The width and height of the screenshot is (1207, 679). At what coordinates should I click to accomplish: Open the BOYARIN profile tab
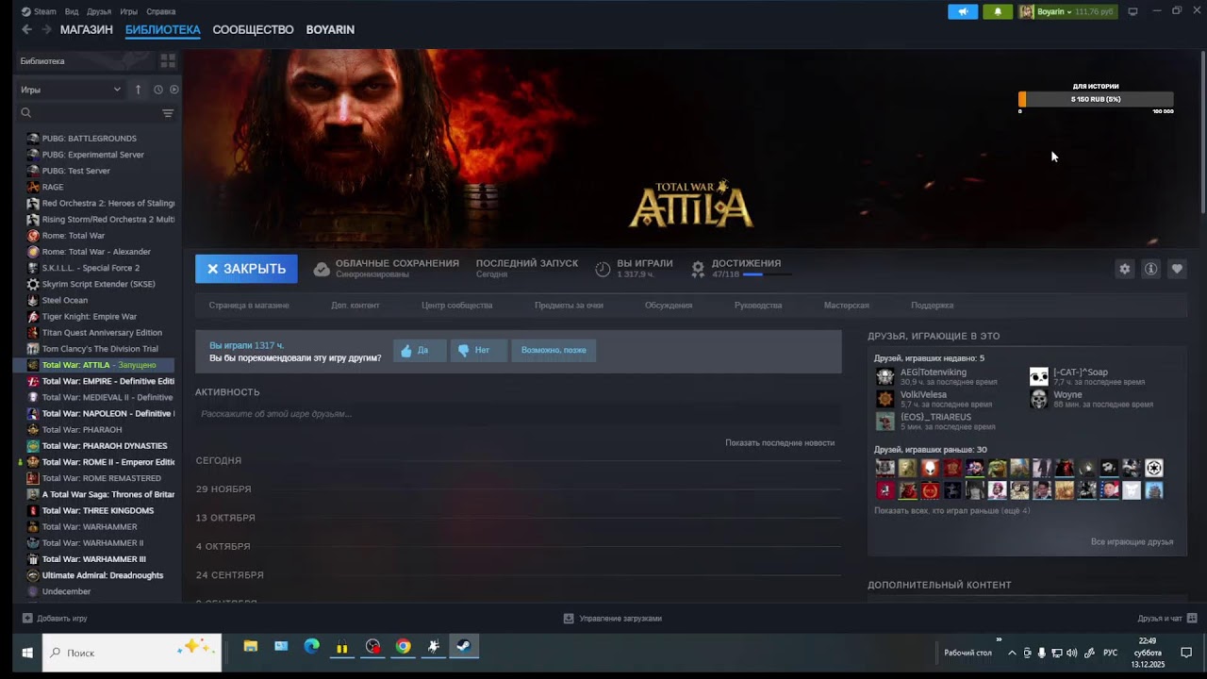pos(330,29)
